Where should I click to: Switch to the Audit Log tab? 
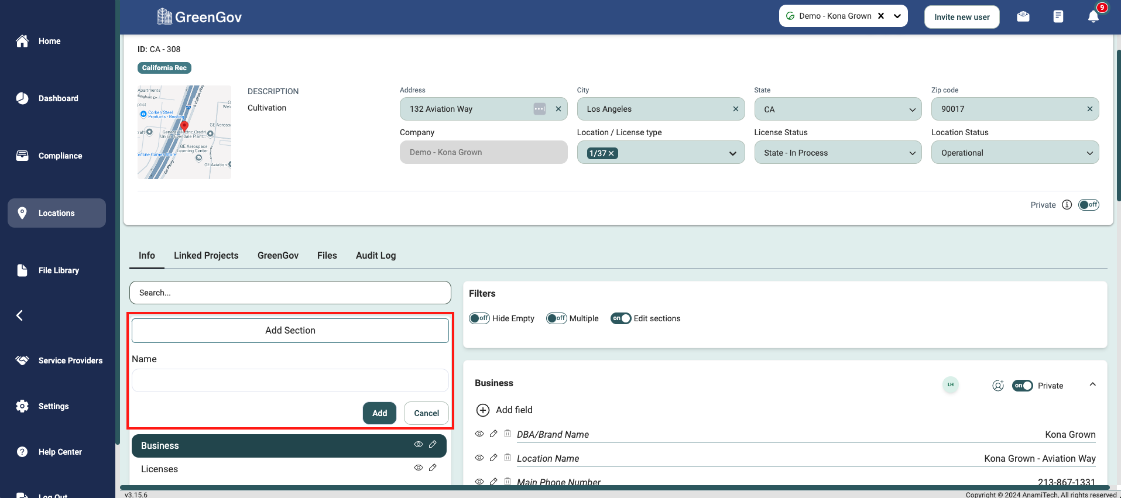point(376,256)
